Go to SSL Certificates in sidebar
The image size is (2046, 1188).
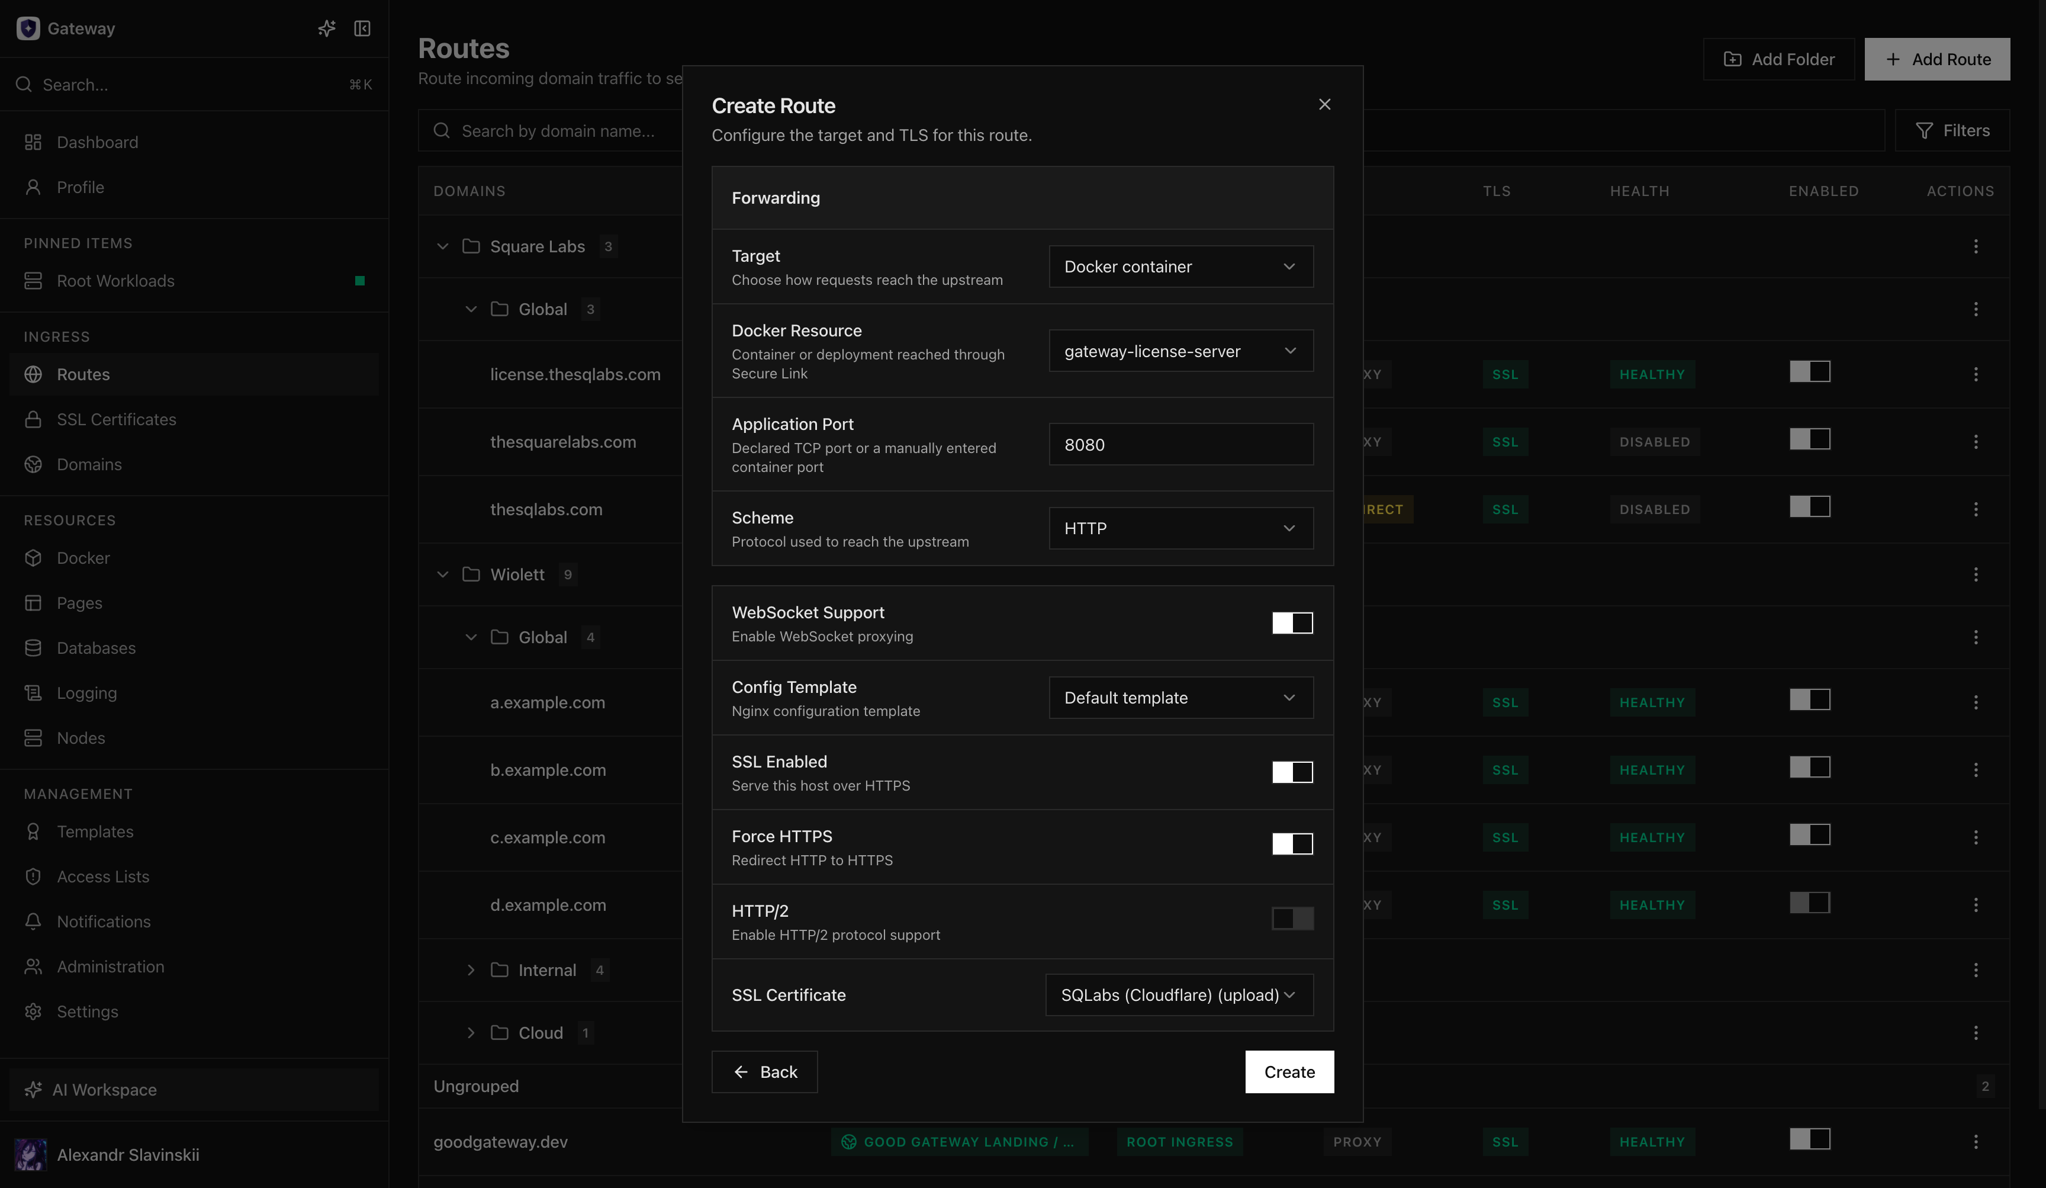tap(194, 419)
